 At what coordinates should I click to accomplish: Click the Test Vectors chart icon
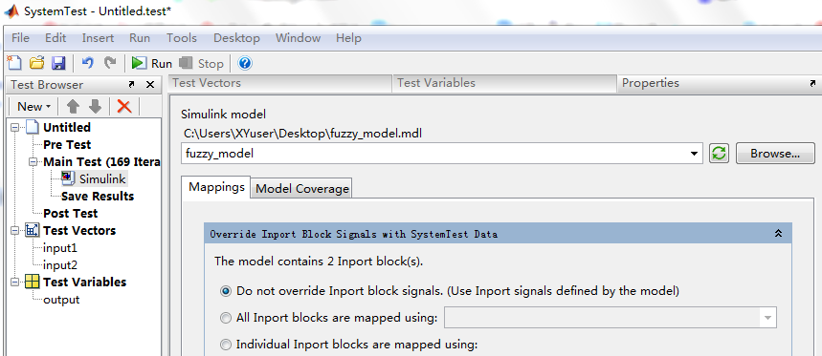pos(33,231)
